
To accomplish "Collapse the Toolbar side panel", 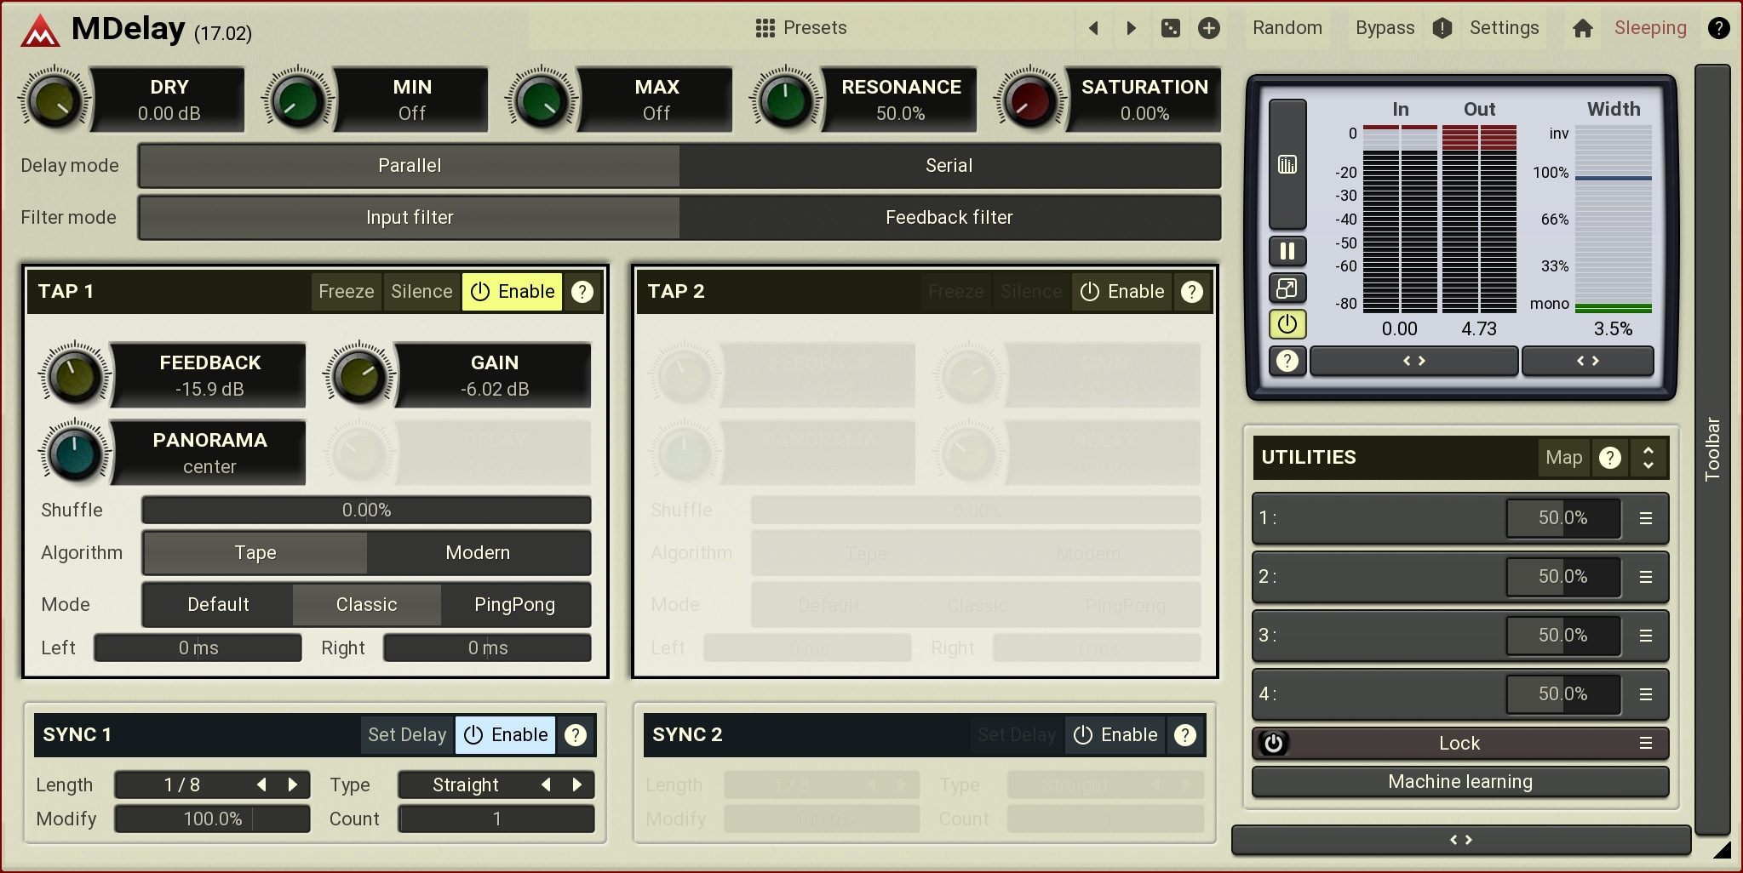I will click(x=1711, y=449).
